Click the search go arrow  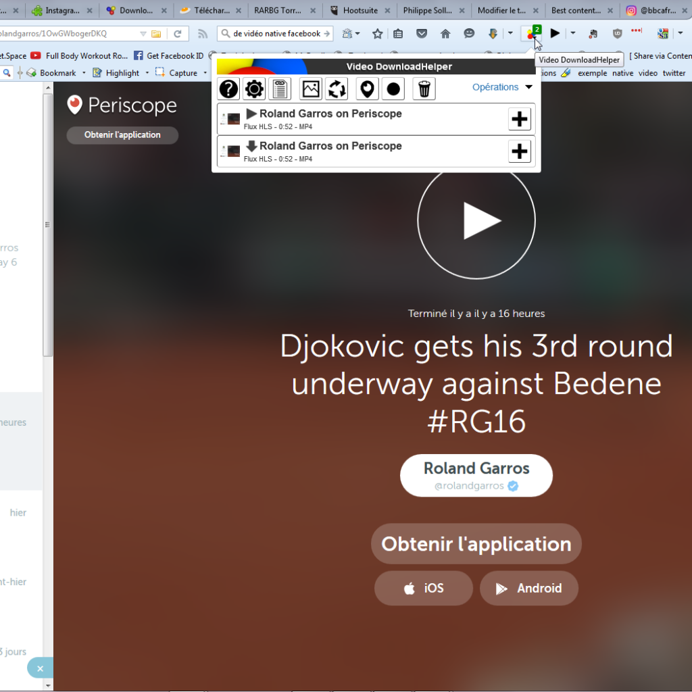pos(326,34)
